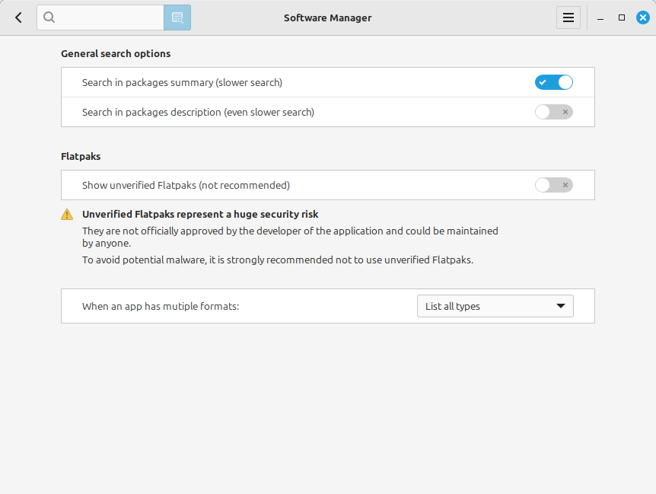This screenshot has width=656, height=494.
Task: Click the X icon on unverified Flatpaks toggle
Action: [x=564, y=185]
